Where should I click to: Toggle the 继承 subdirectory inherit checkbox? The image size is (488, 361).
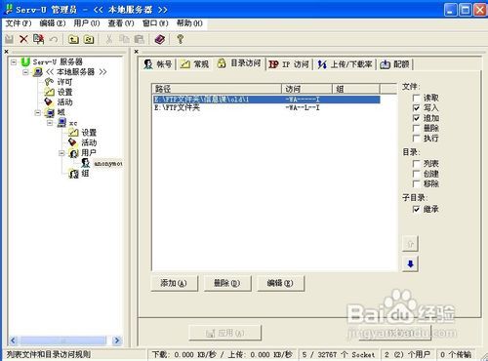click(416, 209)
